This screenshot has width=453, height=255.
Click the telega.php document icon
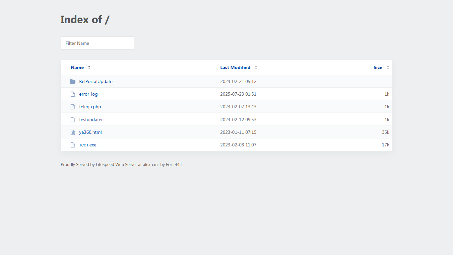click(73, 107)
